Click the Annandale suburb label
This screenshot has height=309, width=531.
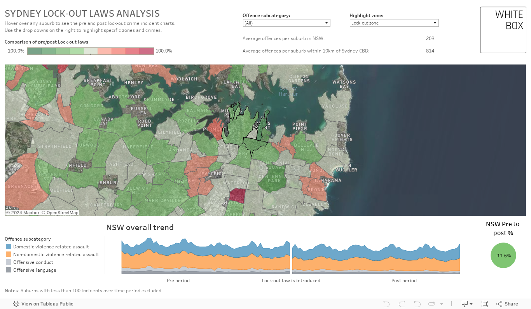(184, 150)
